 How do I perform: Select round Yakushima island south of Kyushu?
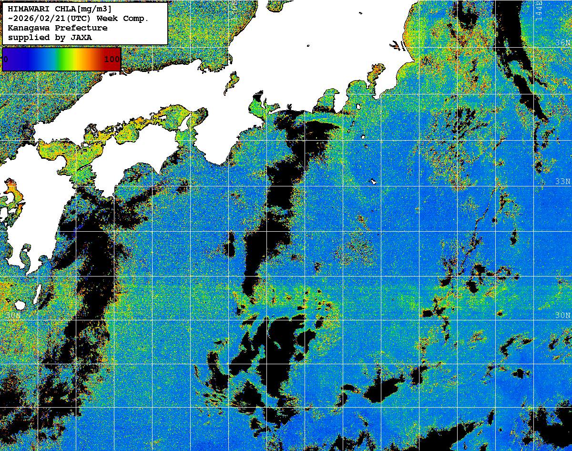(20, 305)
